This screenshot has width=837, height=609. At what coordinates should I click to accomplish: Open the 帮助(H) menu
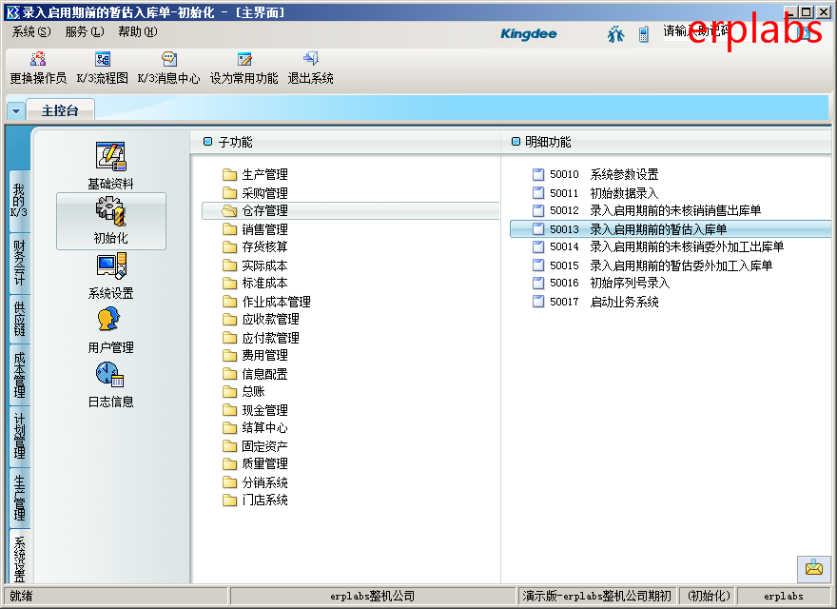pos(138,32)
